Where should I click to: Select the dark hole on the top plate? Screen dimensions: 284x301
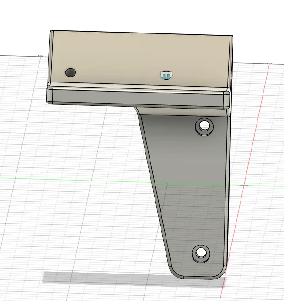click(x=70, y=72)
